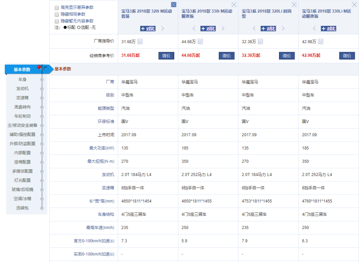Go to 底盘转向 section in sidebar
Image resolution: width=359 pixels, height=262 pixels.
click(22, 107)
